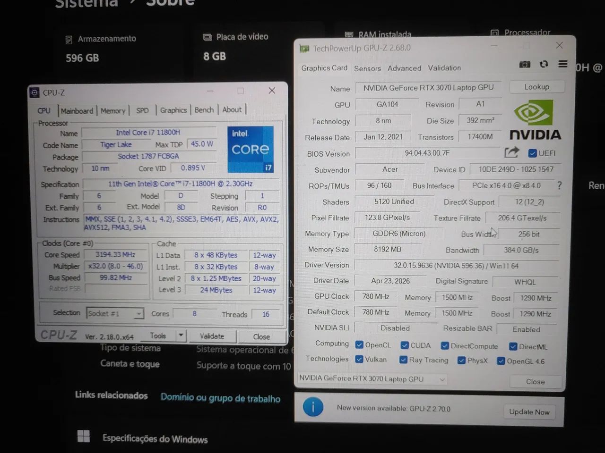Click the Specification field 11th Gen Intel

(180, 184)
